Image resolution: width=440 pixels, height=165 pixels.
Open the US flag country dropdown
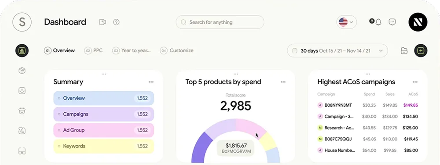click(347, 22)
